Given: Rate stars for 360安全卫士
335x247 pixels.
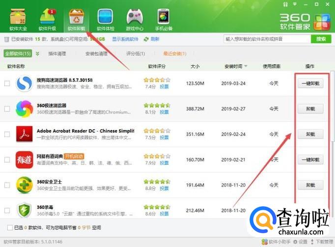Looking at the screenshot, I should 157,182.
